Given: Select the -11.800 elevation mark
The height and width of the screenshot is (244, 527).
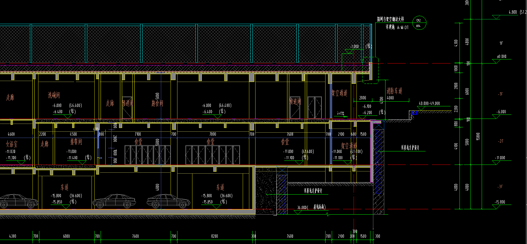Looking at the screenshot, I should tap(500, 158).
